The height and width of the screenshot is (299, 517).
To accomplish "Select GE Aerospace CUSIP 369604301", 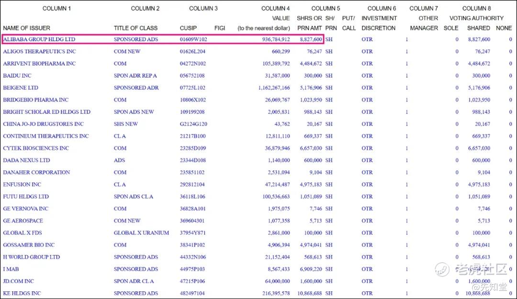I will (192, 221).
